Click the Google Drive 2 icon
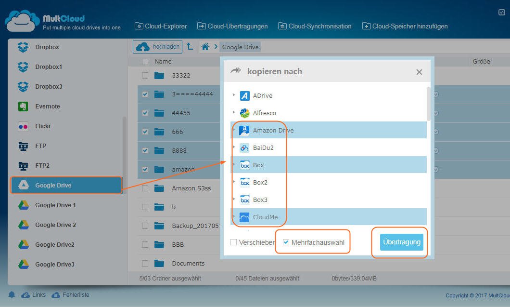The height and width of the screenshot is (307, 510). (24, 225)
